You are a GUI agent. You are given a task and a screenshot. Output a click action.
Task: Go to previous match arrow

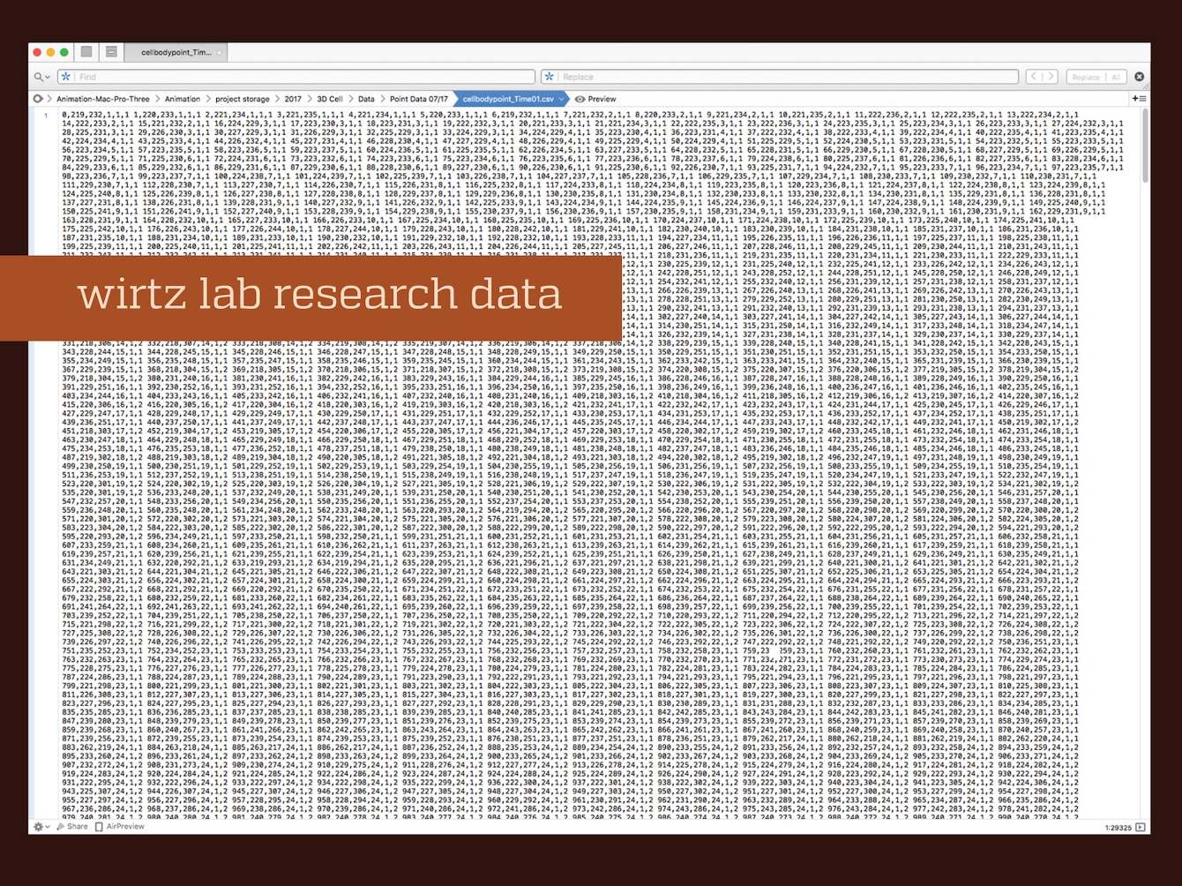[x=1034, y=77]
